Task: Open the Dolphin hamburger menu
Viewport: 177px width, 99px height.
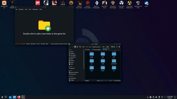Action: 119,47
